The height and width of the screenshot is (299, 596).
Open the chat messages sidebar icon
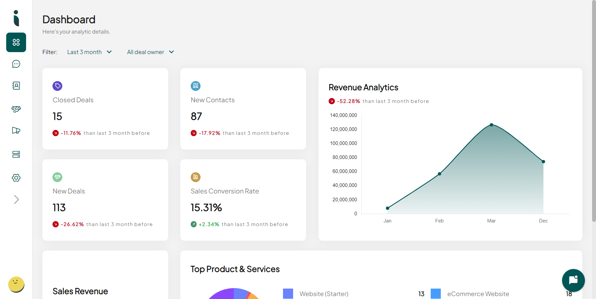[16, 64]
